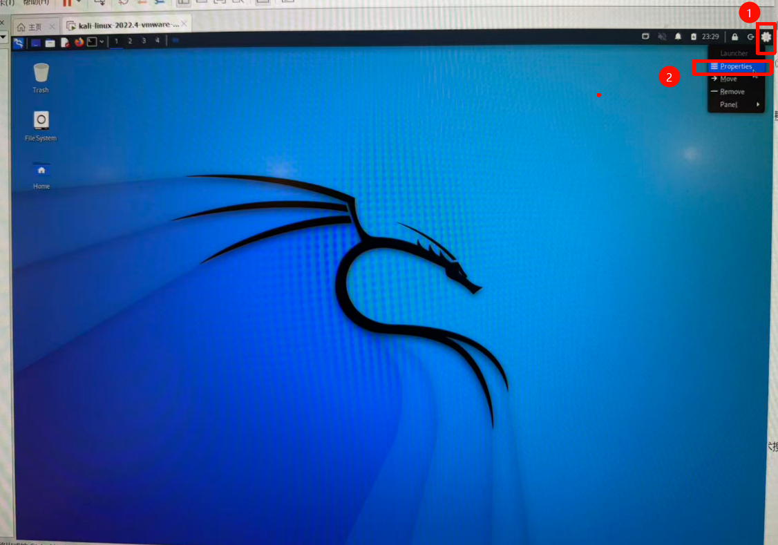Switch to workspace 2
The image size is (778, 545).
(x=130, y=41)
